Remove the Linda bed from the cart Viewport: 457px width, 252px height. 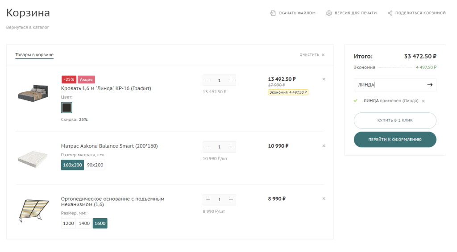[324, 79]
